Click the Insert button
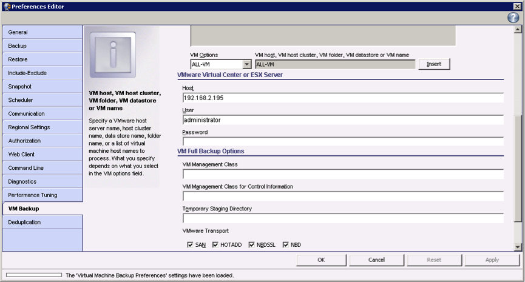 click(x=435, y=64)
